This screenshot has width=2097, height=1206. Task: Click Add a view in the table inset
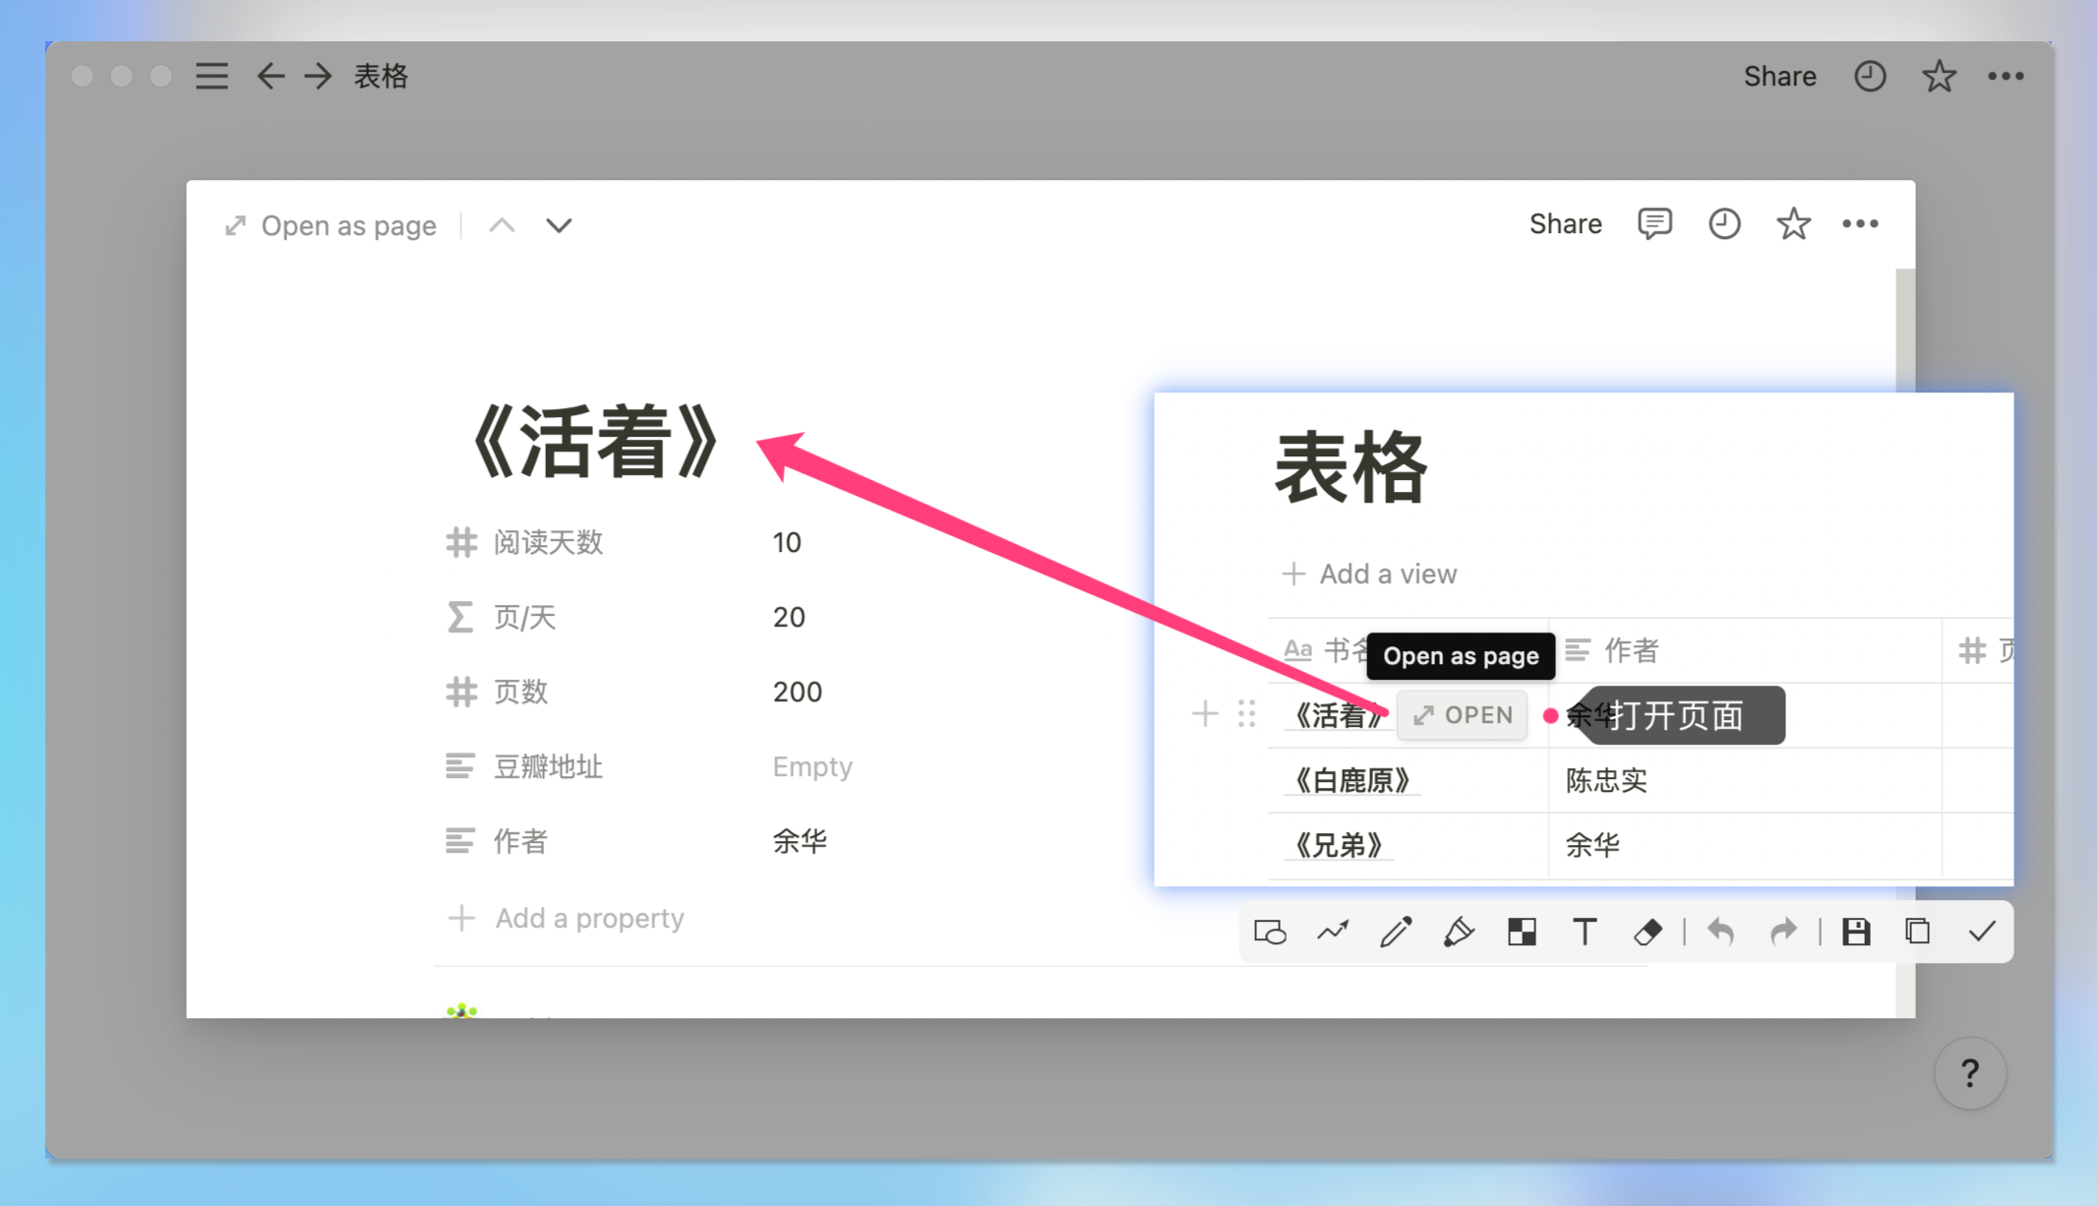[x=1369, y=573]
